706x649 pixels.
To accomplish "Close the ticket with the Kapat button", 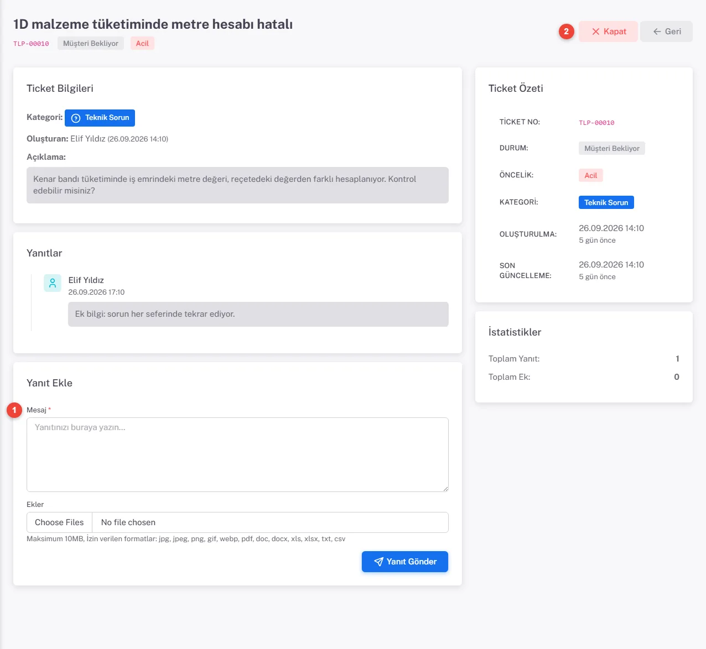I will [609, 32].
